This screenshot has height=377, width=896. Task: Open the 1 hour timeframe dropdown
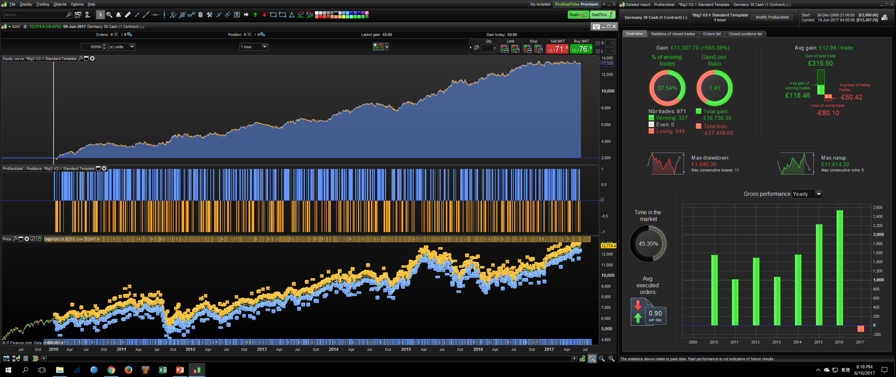tap(264, 47)
